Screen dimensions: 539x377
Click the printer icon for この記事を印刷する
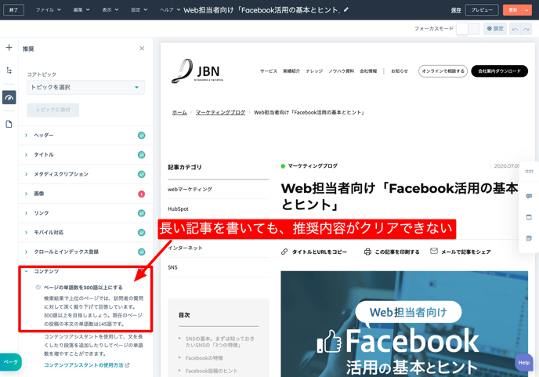click(x=367, y=252)
